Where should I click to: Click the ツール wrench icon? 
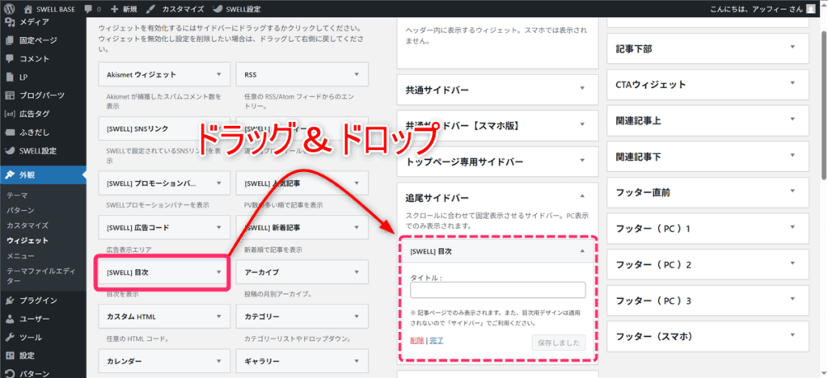10,338
